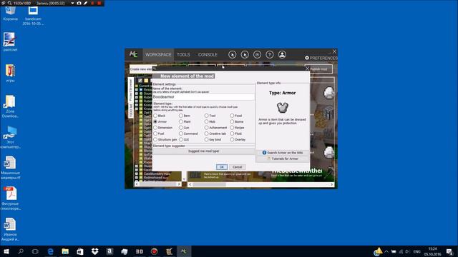Click the MCreator taskbar icon
This screenshot has height=257, width=458.
pyautogui.click(x=184, y=251)
